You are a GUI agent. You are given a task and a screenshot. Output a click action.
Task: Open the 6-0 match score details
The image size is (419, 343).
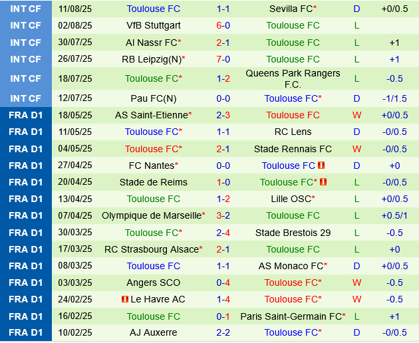223,25
